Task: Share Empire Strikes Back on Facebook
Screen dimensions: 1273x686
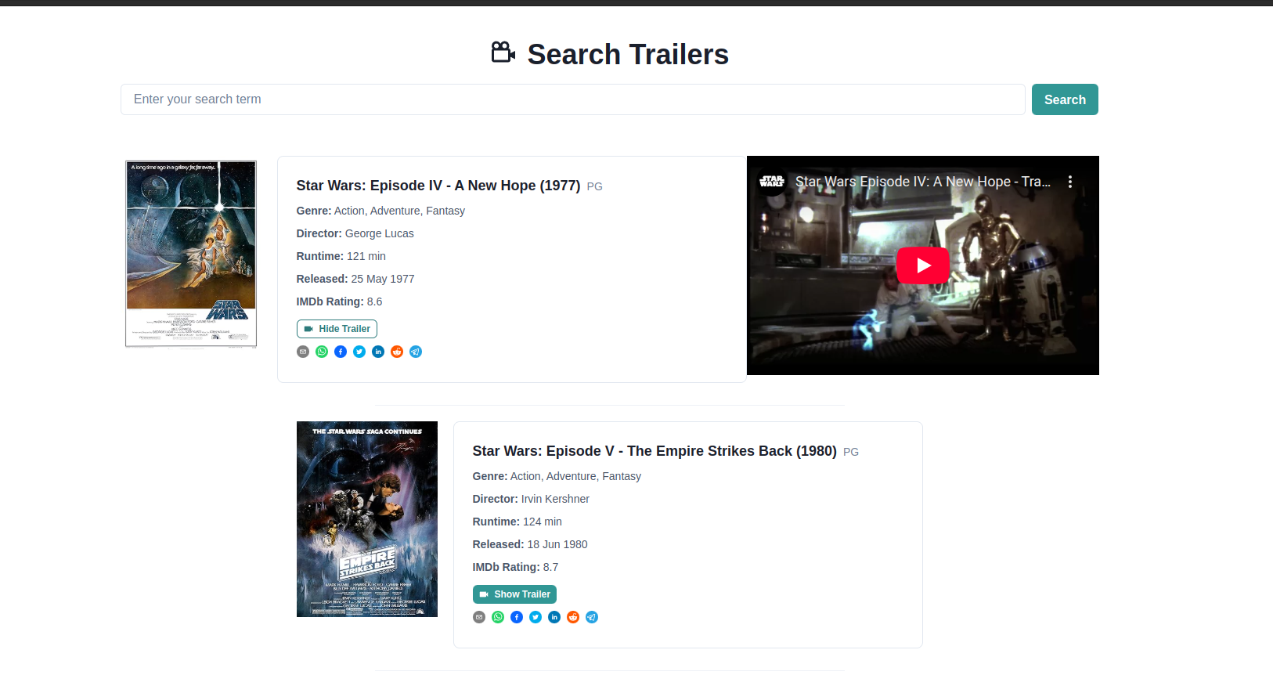Action: click(517, 617)
